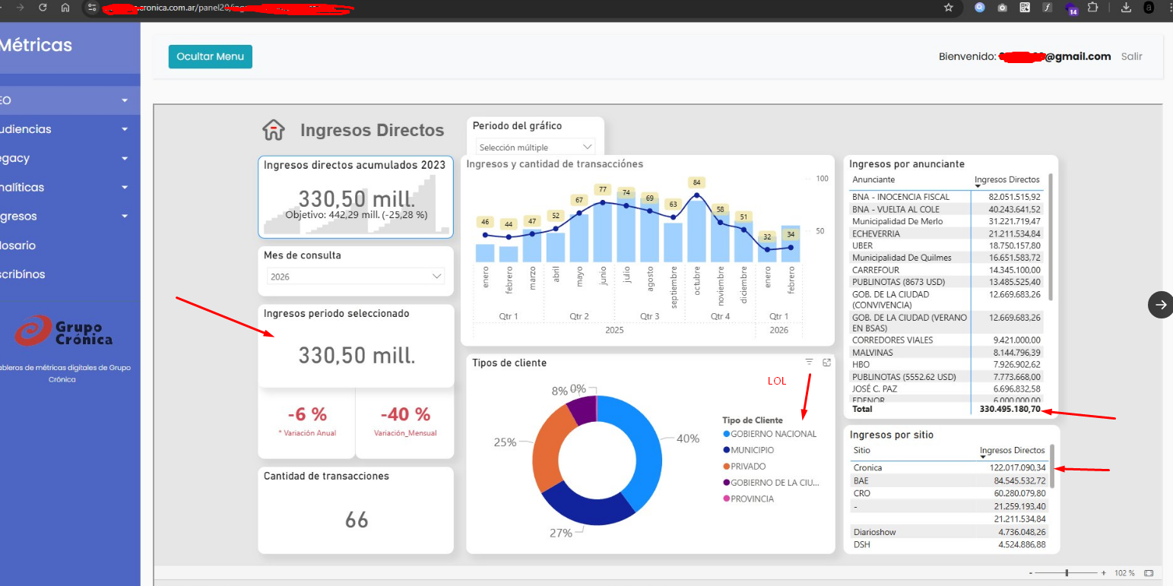
Task: Bookmark this page with the star
Action: pyautogui.click(x=949, y=8)
